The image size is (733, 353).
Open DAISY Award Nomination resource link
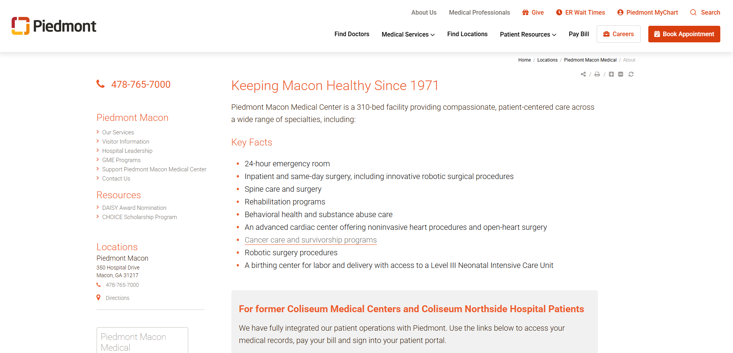134,208
